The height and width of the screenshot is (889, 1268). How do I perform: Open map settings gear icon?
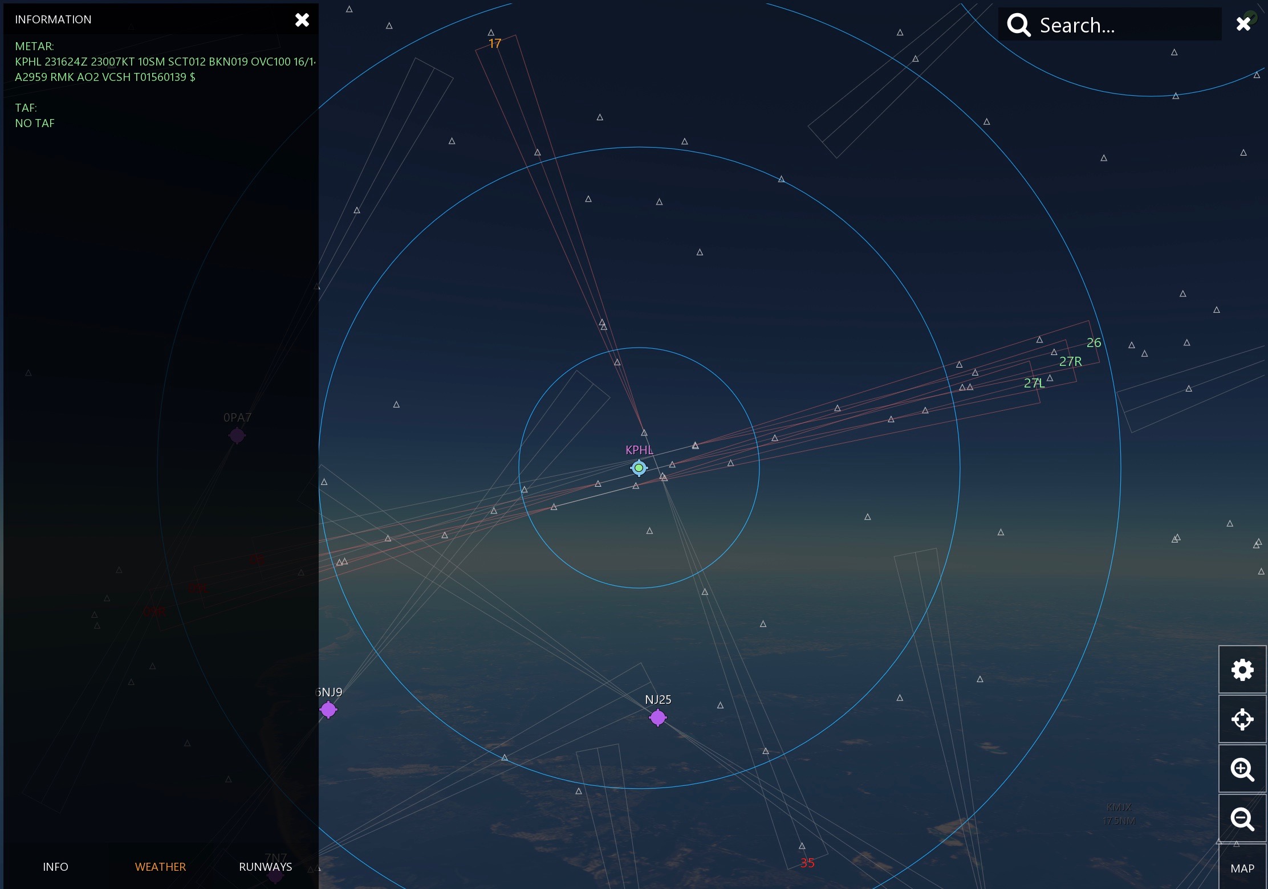click(x=1242, y=670)
